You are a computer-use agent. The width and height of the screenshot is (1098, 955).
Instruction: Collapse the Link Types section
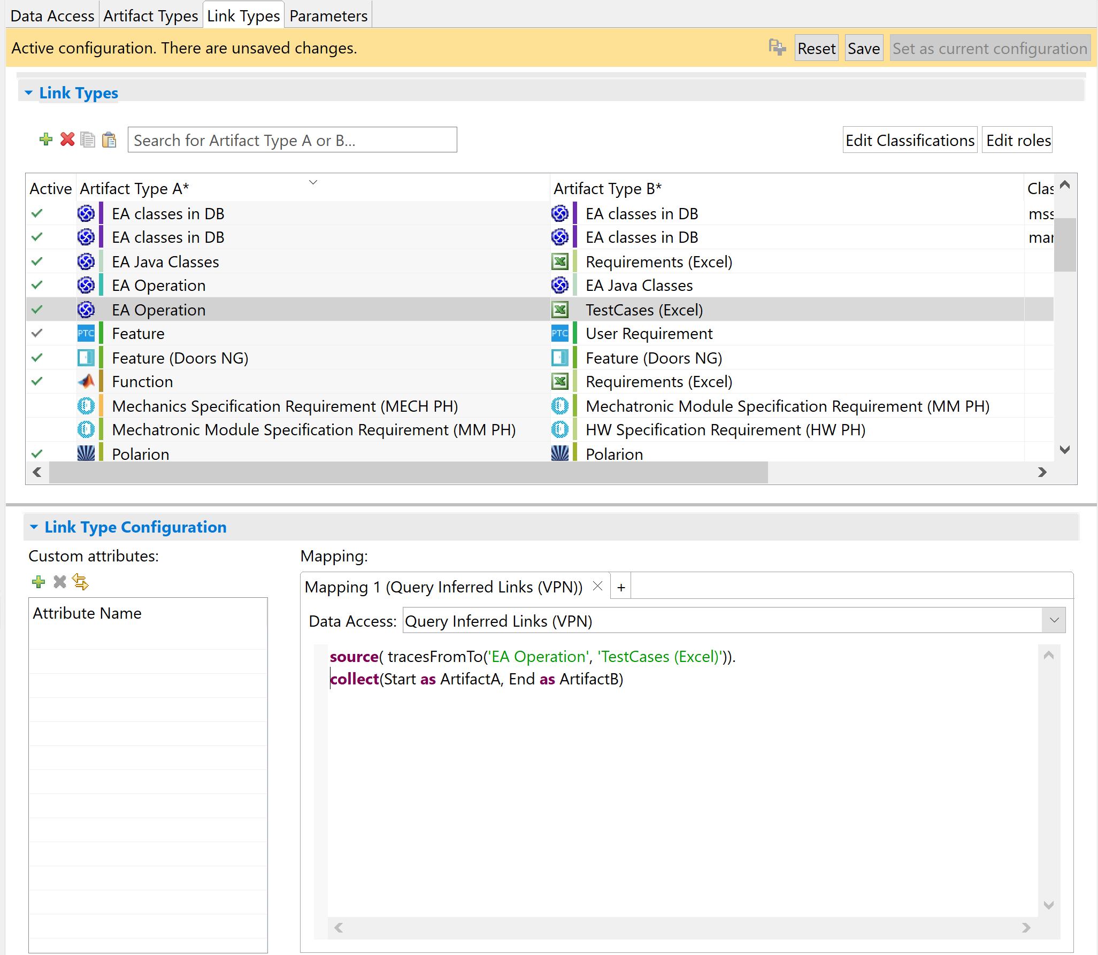pos(29,93)
